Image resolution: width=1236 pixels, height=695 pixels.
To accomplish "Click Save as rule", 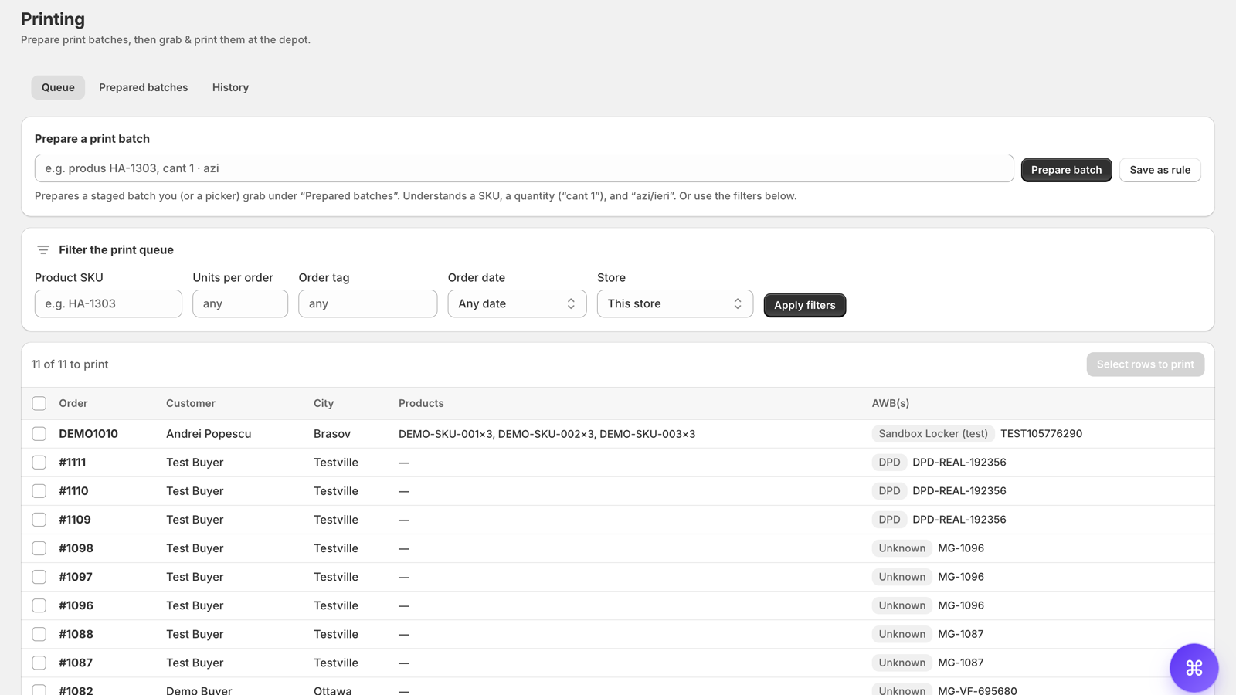I will click(1160, 170).
